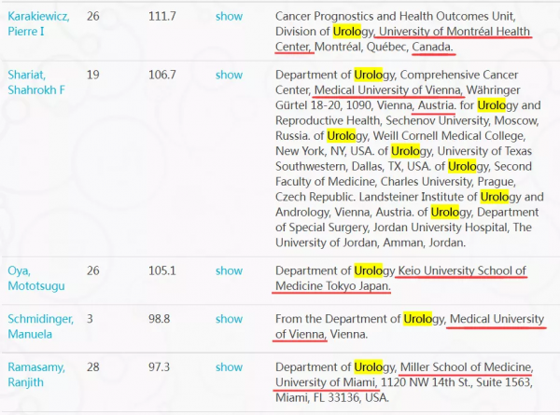Expand 'show' for Schmidinger, Manuela
The height and width of the screenshot is (415, 560).
229,319
